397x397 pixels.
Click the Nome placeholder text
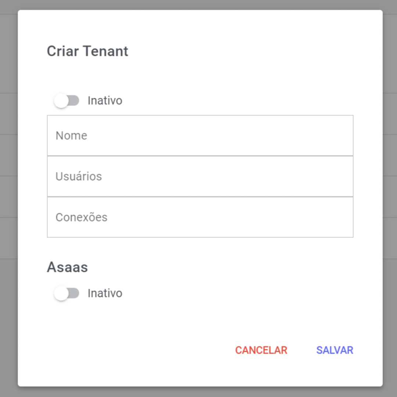[71, 135]
